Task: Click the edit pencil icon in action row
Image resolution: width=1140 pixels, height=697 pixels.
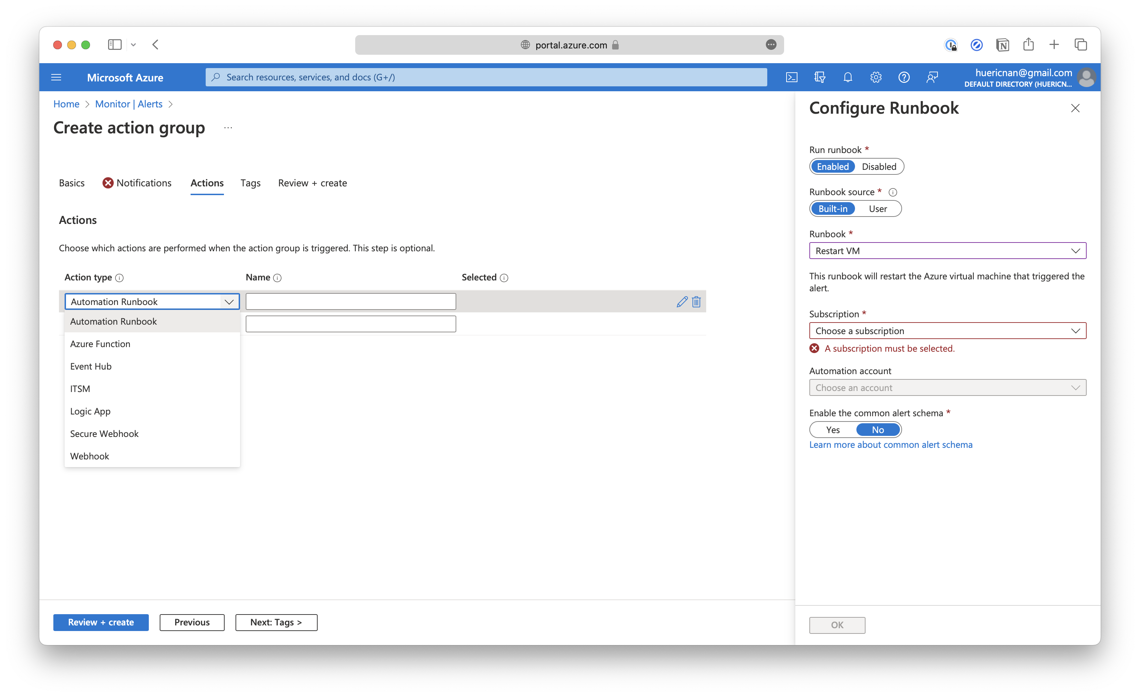Action: tap(682, 302)
